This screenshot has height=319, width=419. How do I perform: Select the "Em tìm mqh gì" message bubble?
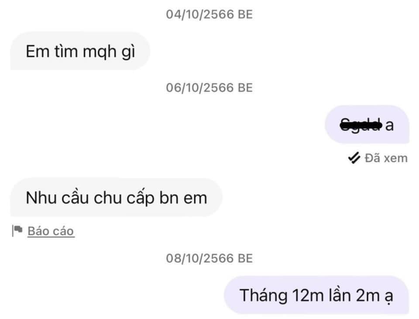[x=80, y=51]
